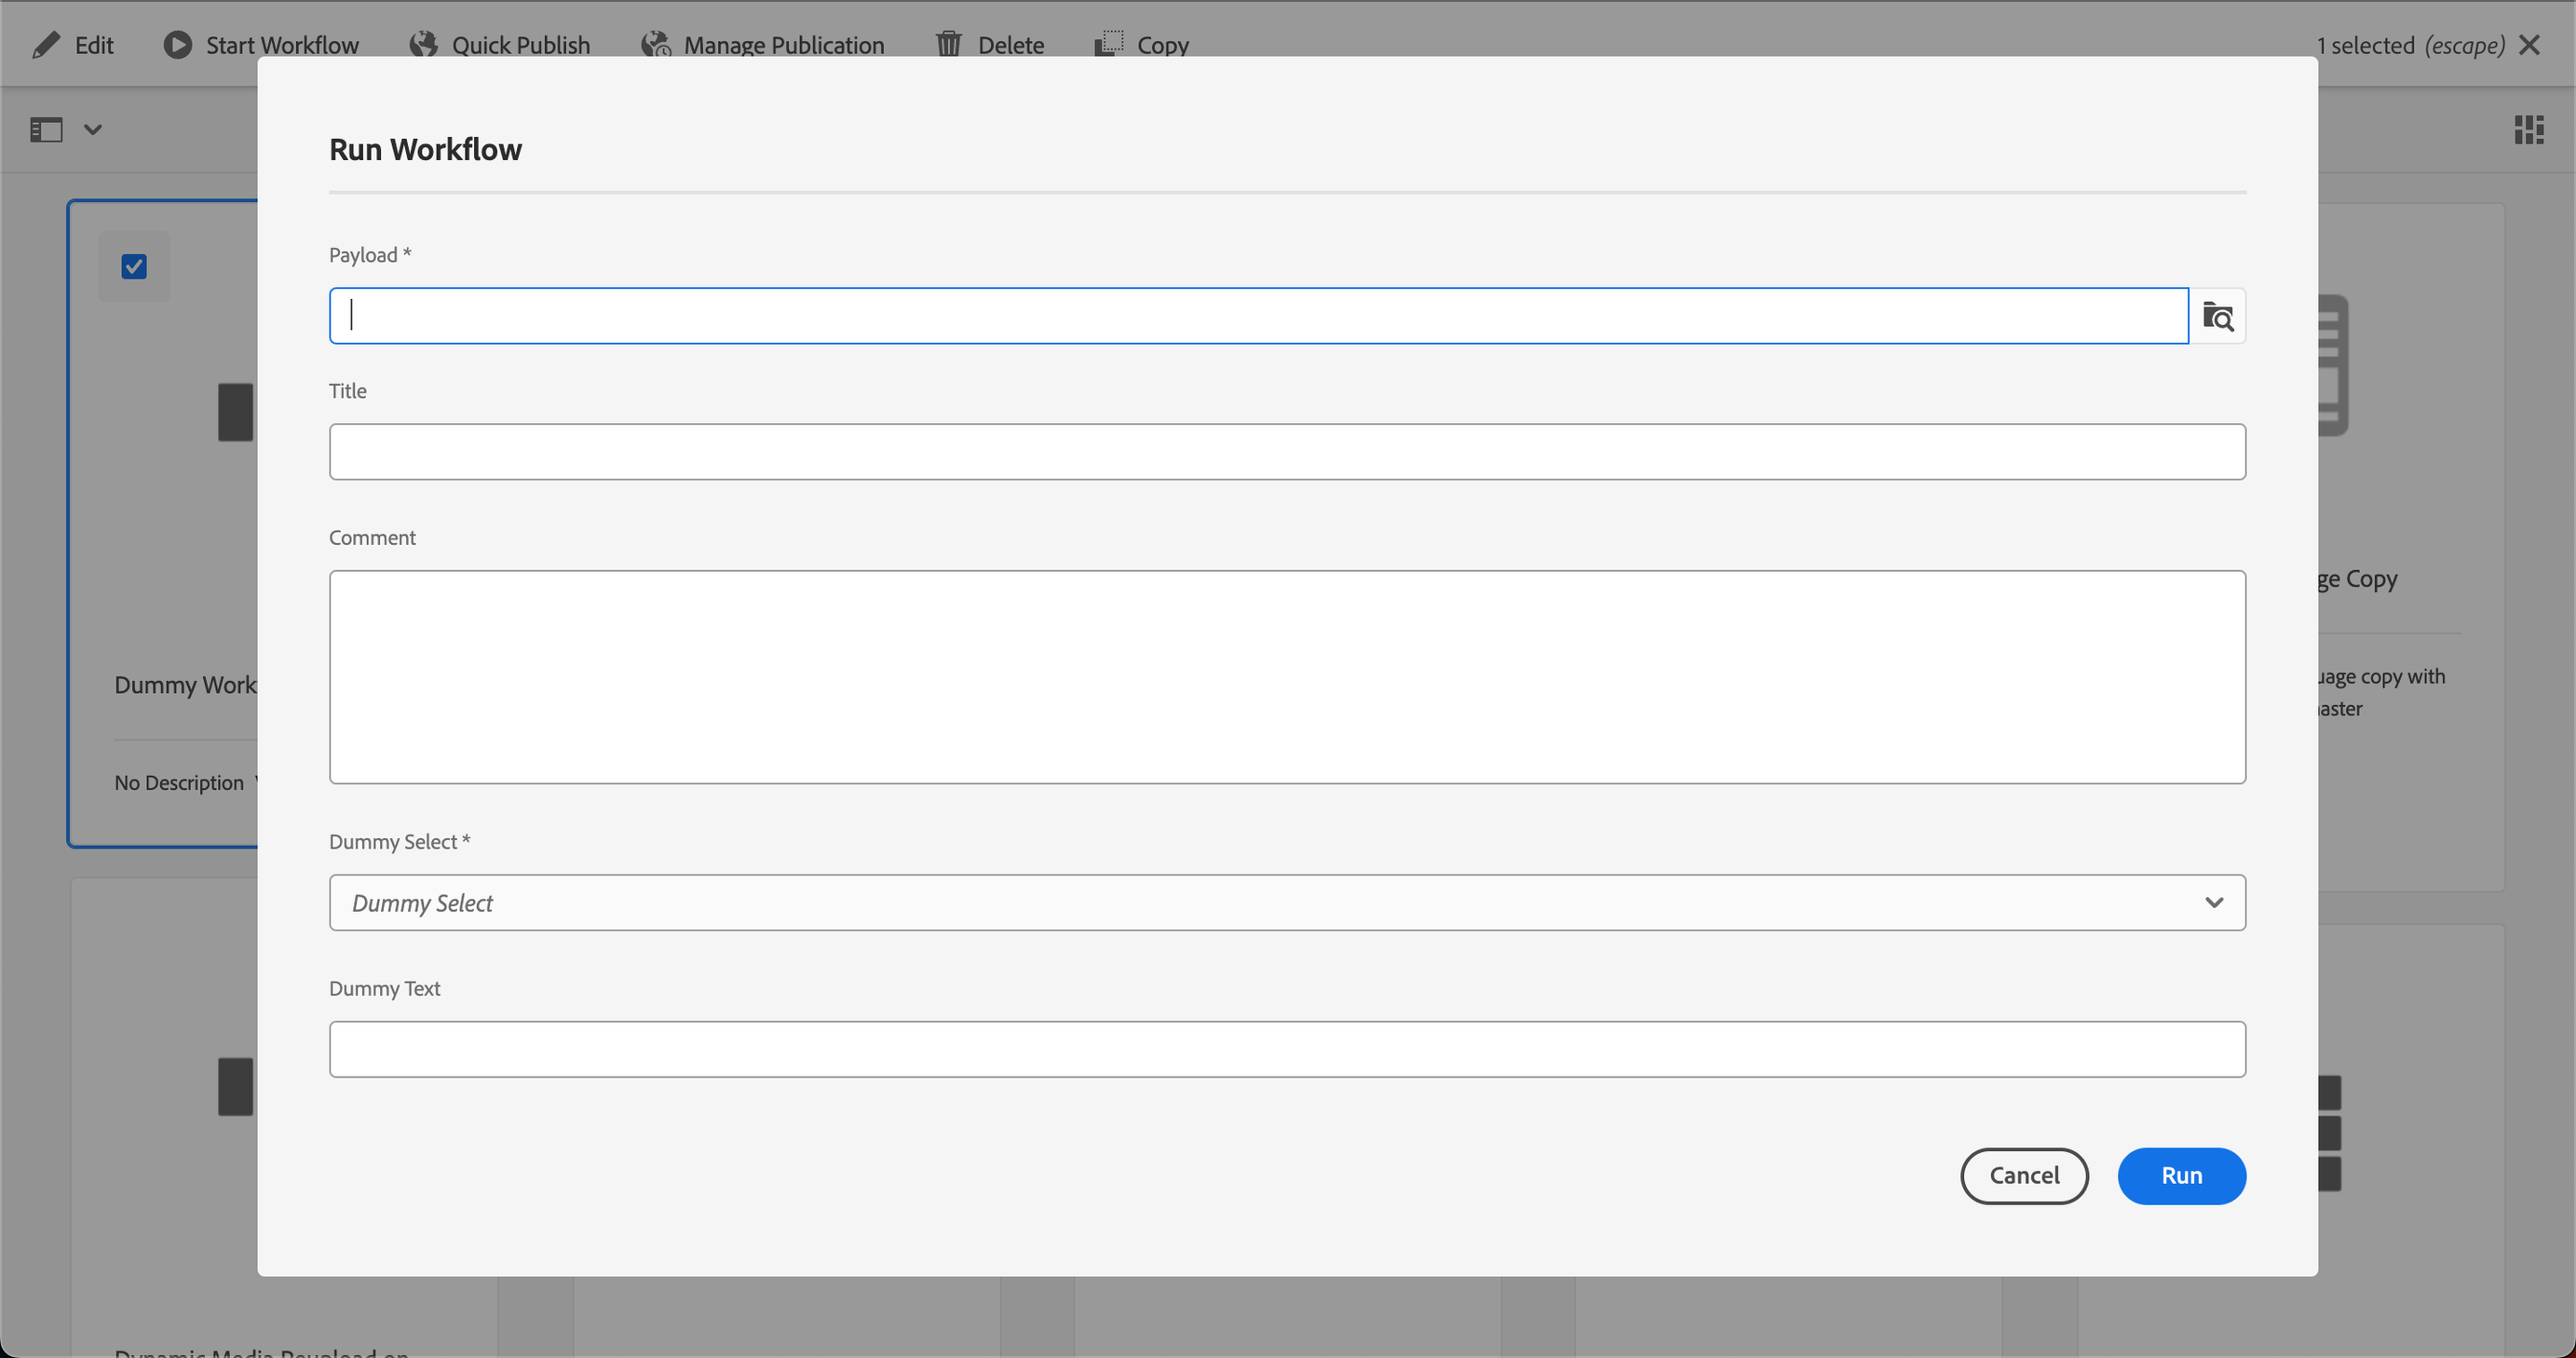Cancel the Run Workflow dialog
Image resolution: width=2576 pixels, height=1358 pixels.
(2024, 1176)
